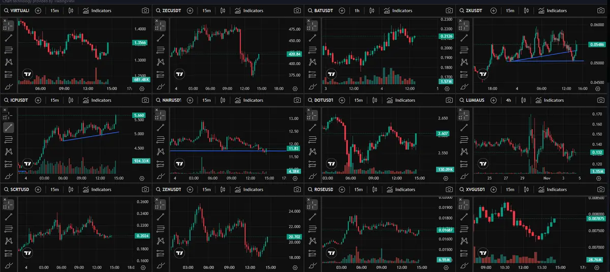Choose the forecasting position tool on ZECUSDT chart
The width and height of the screenshot is (610, 272).
[161, 74]
